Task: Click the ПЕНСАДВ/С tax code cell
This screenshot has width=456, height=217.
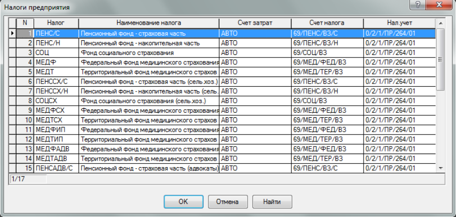Action: (x=56, y=168)
